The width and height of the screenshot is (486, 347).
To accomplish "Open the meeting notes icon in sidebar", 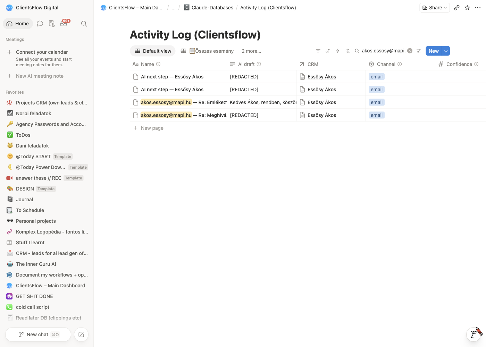I will (52, 24).
